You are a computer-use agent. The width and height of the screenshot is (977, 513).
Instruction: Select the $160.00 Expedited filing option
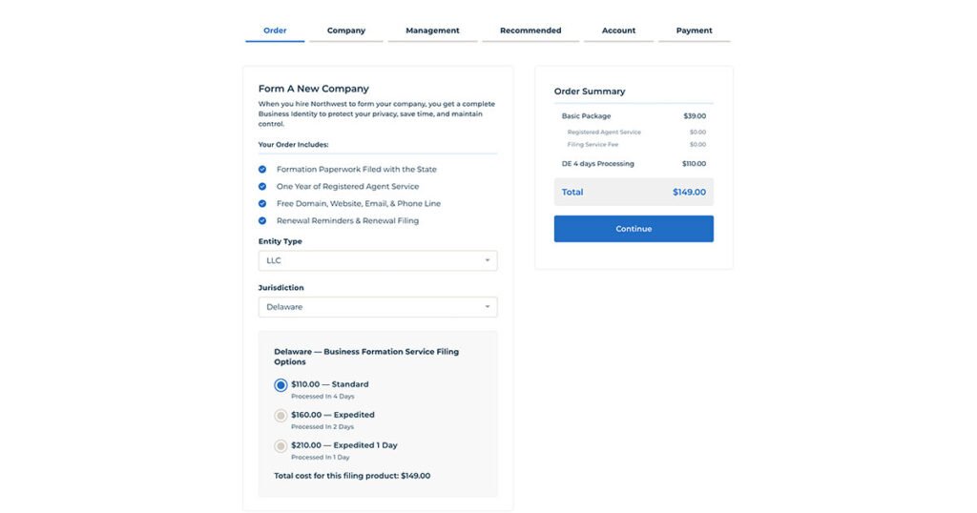[281, 416]
